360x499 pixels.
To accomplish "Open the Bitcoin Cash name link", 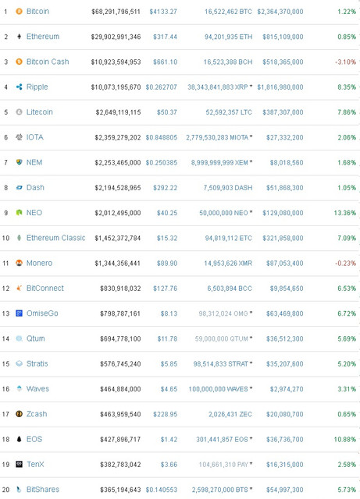I will point(48,62).
